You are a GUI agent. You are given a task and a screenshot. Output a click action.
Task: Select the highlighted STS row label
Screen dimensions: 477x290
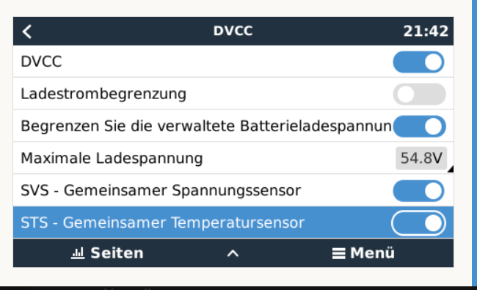tap(162, 222)
